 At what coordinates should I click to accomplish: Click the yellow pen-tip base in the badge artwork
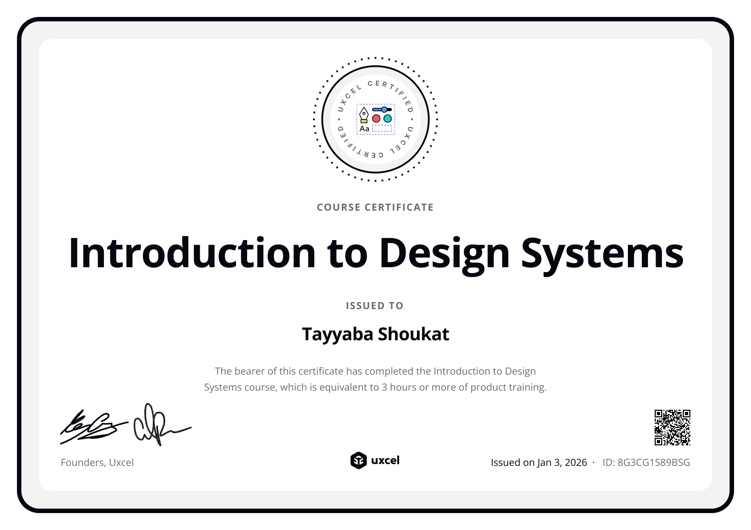click(x=364, y=121)
